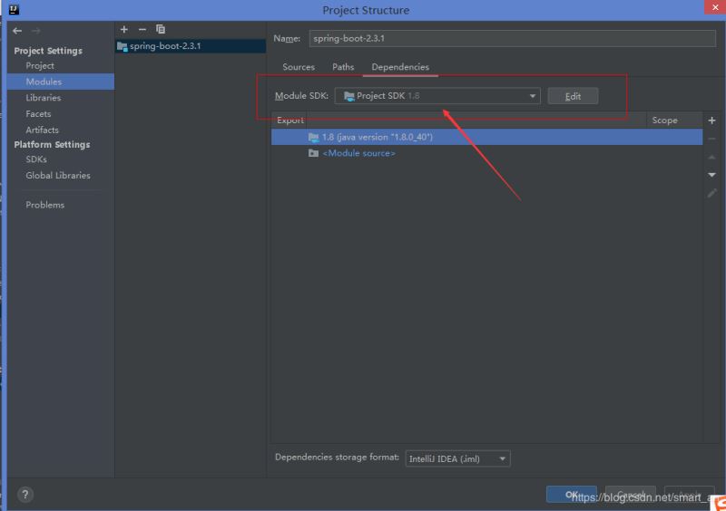Click the spring-boot-2.3.1 module folder icon
Viewport: 726px width, 511px height.
click(123, 45)
